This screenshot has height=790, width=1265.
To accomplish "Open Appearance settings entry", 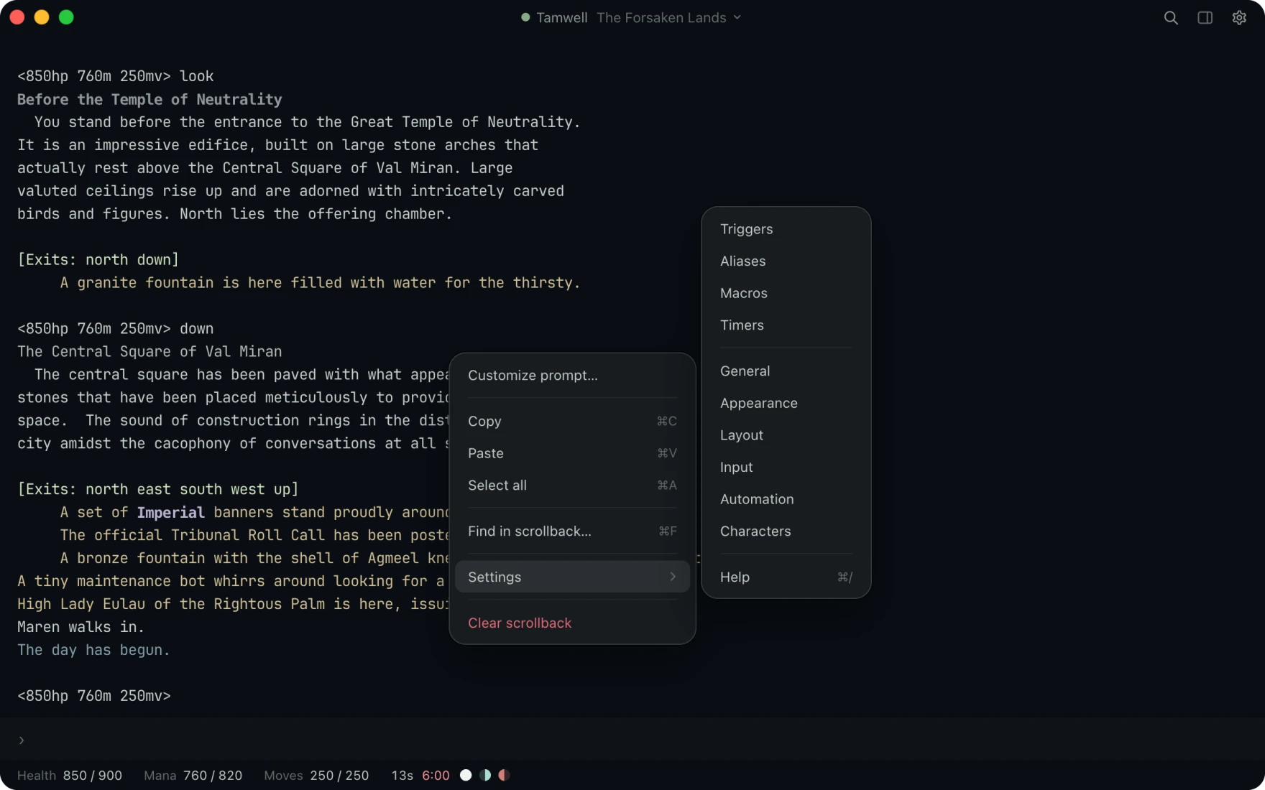I will pos(786,404).
